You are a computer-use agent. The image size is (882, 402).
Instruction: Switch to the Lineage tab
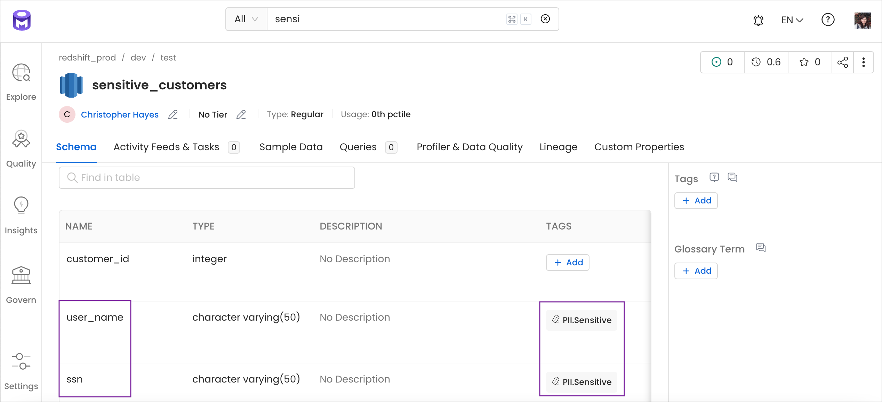[558, 147]
